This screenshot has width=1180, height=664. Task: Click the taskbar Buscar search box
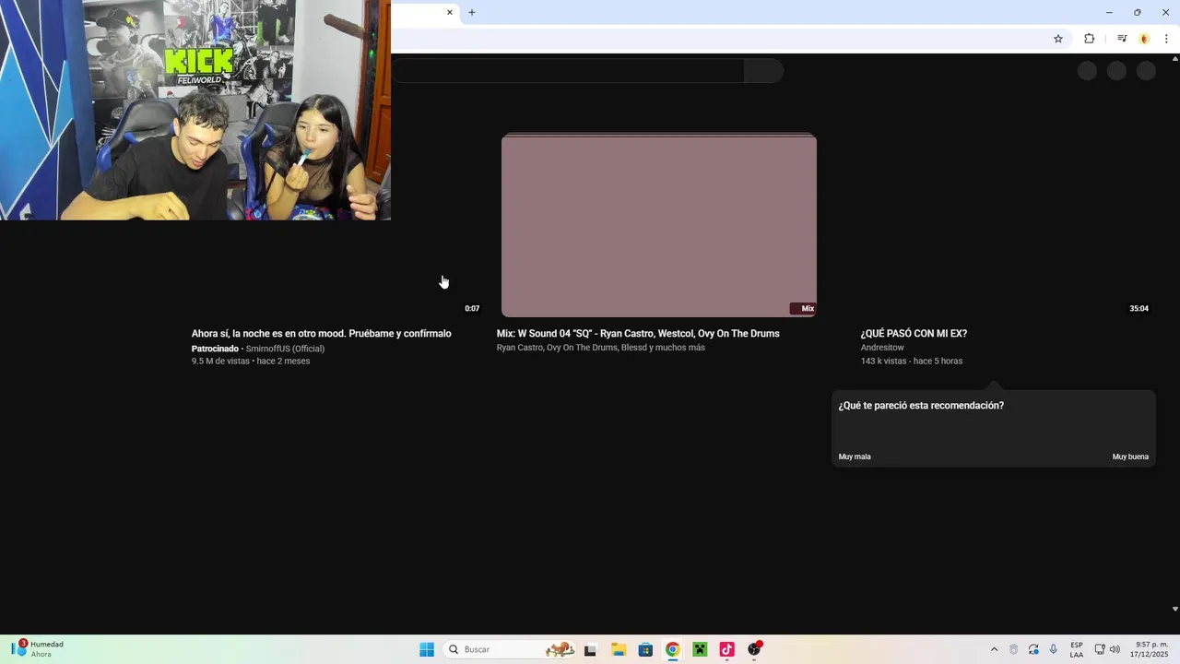click(511, 649)
